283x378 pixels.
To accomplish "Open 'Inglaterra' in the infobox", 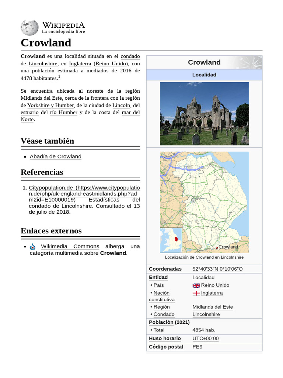I will (x=212, y=293).
